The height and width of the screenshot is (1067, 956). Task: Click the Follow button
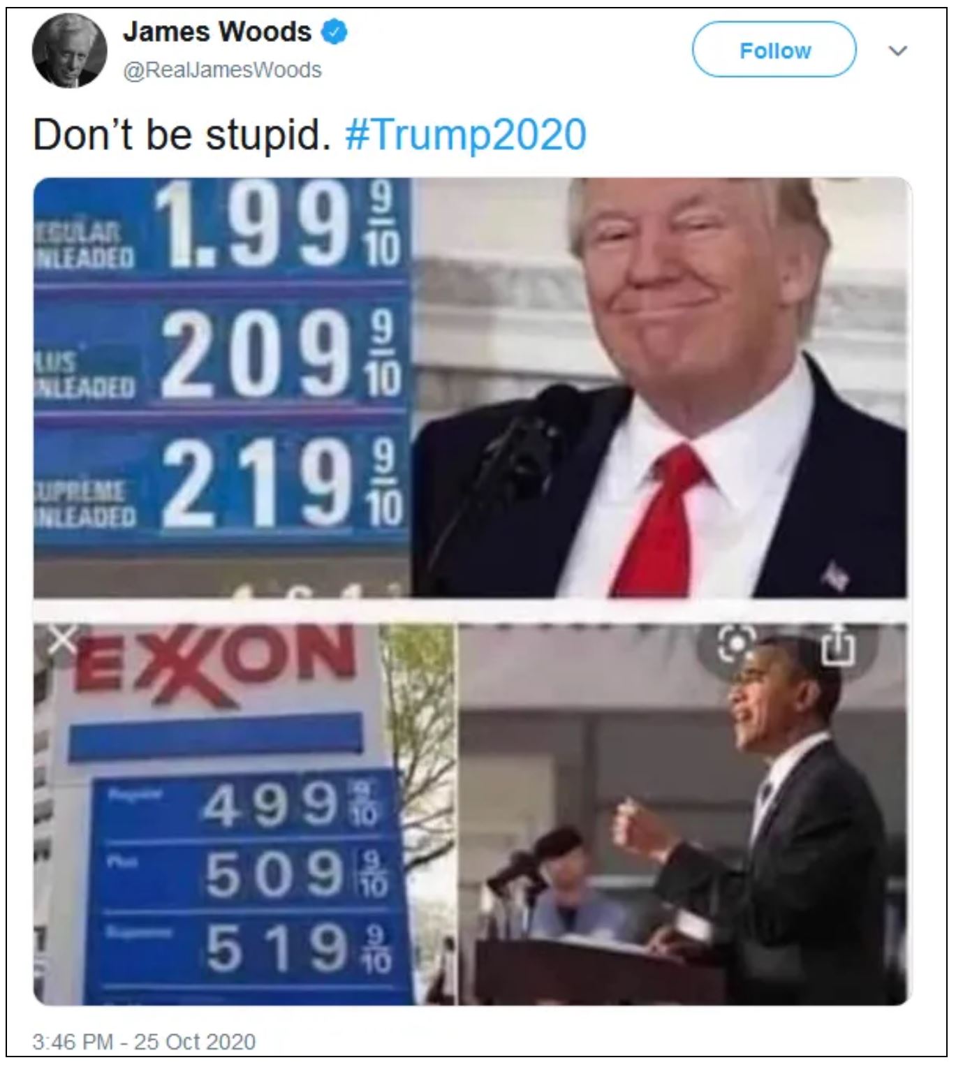[x=774, y=50]
